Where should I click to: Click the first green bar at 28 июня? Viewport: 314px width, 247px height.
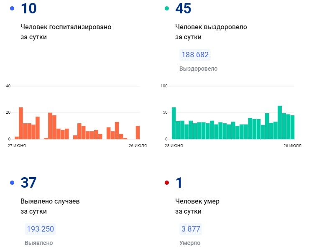(x=174, y=123)
